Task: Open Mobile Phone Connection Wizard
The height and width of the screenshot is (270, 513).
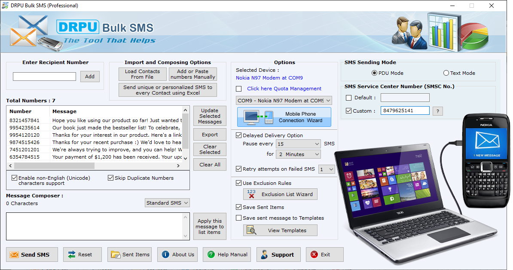Action: 284,117
